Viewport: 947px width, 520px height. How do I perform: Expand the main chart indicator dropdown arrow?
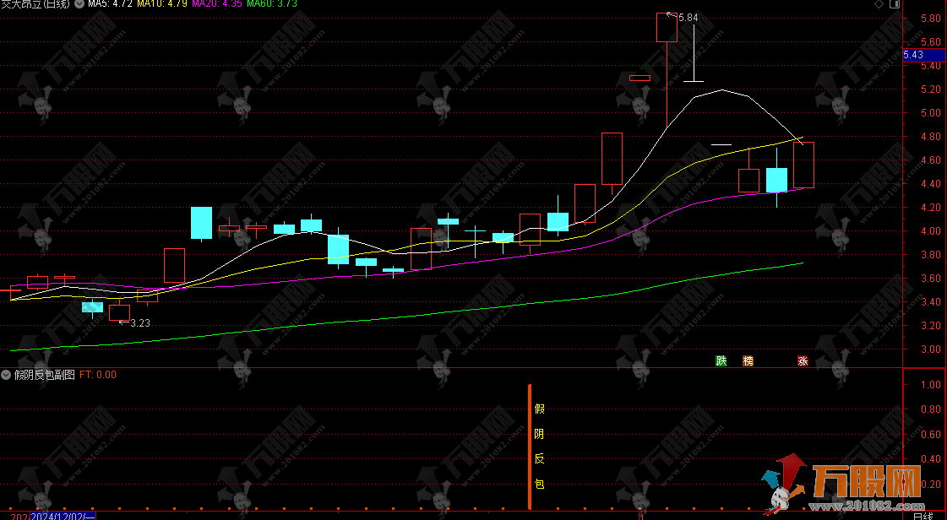79,3
